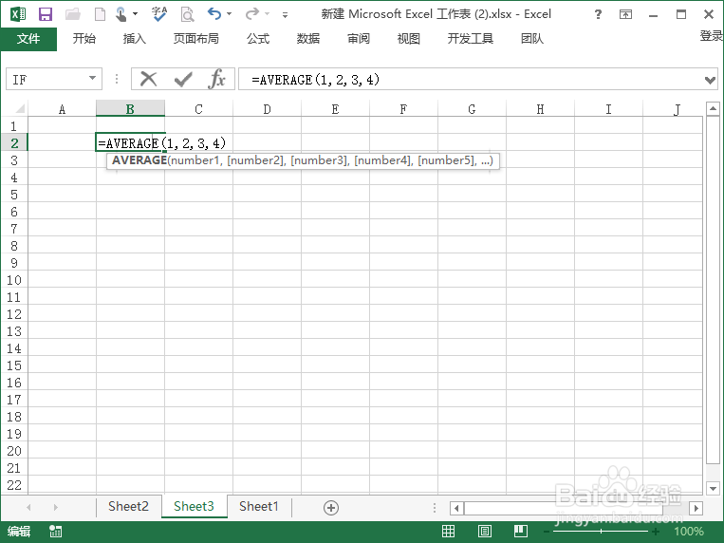Click inside the Name Box showing IF

(46, 80)
